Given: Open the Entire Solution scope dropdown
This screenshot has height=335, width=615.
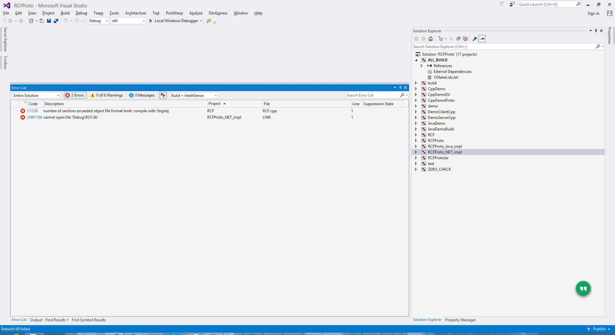Looking at the screenshot, I should (37, 95).
